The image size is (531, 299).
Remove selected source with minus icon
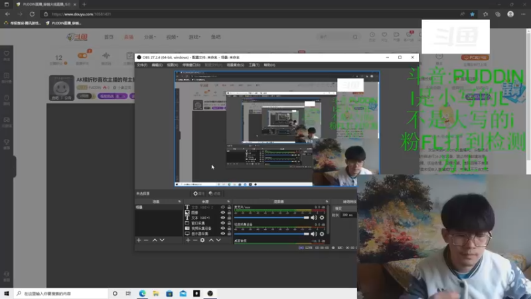pos(195,240)
